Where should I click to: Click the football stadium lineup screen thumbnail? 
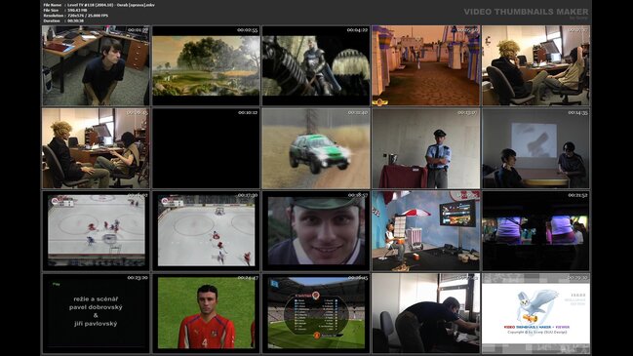point(316,313)
